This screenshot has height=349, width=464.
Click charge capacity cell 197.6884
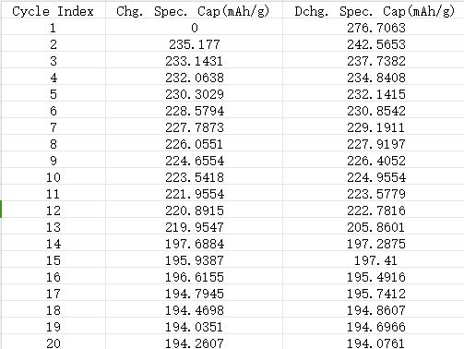pyautogui.click(x=194, y=244)
